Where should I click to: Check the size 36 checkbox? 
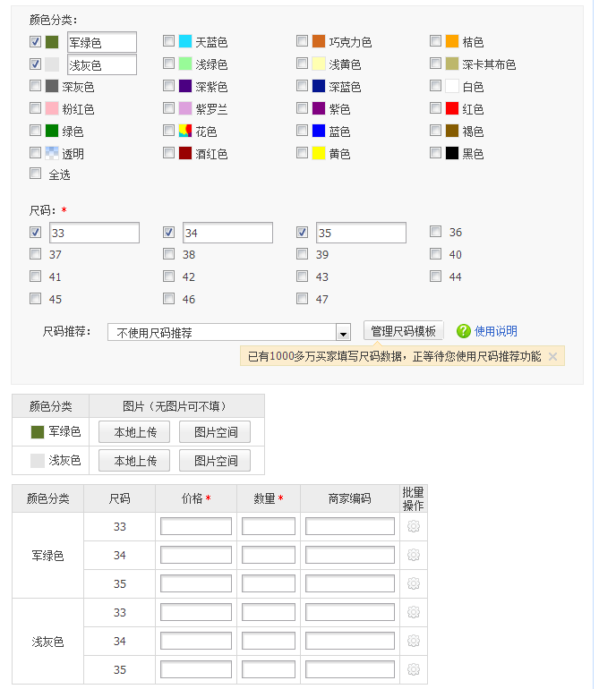pyautogui.click(x=435, y=231)
